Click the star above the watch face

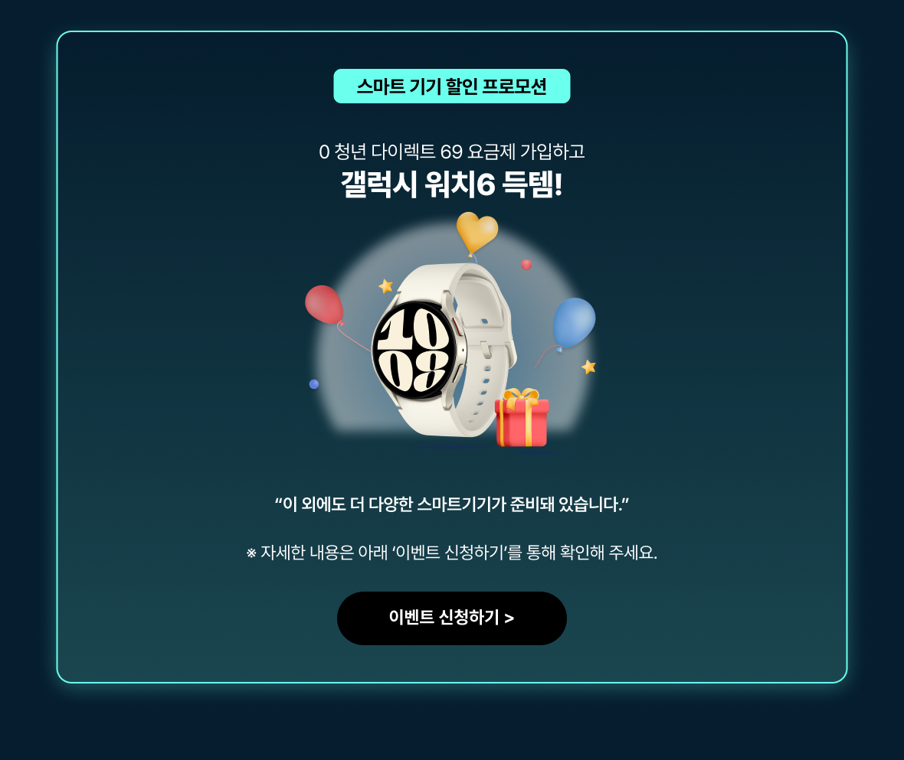(x=385, y=285)
